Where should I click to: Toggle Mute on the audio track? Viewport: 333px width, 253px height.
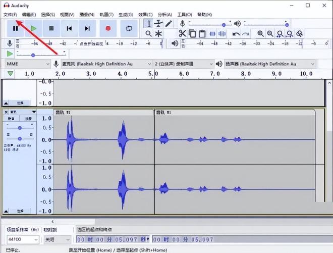[11, 119]
